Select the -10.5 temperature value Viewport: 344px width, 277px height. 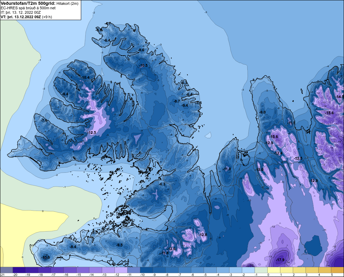point(143,65)
